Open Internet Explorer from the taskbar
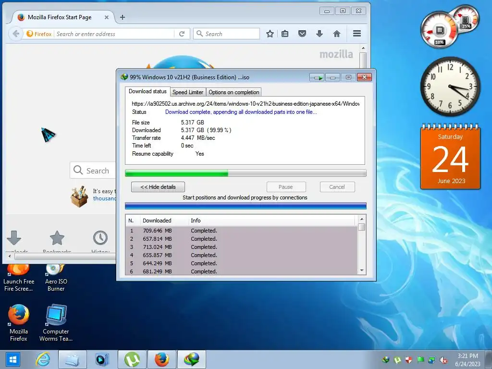 [43, 359]
